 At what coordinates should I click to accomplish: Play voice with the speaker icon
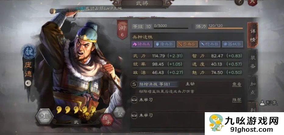tap(28, 83)
